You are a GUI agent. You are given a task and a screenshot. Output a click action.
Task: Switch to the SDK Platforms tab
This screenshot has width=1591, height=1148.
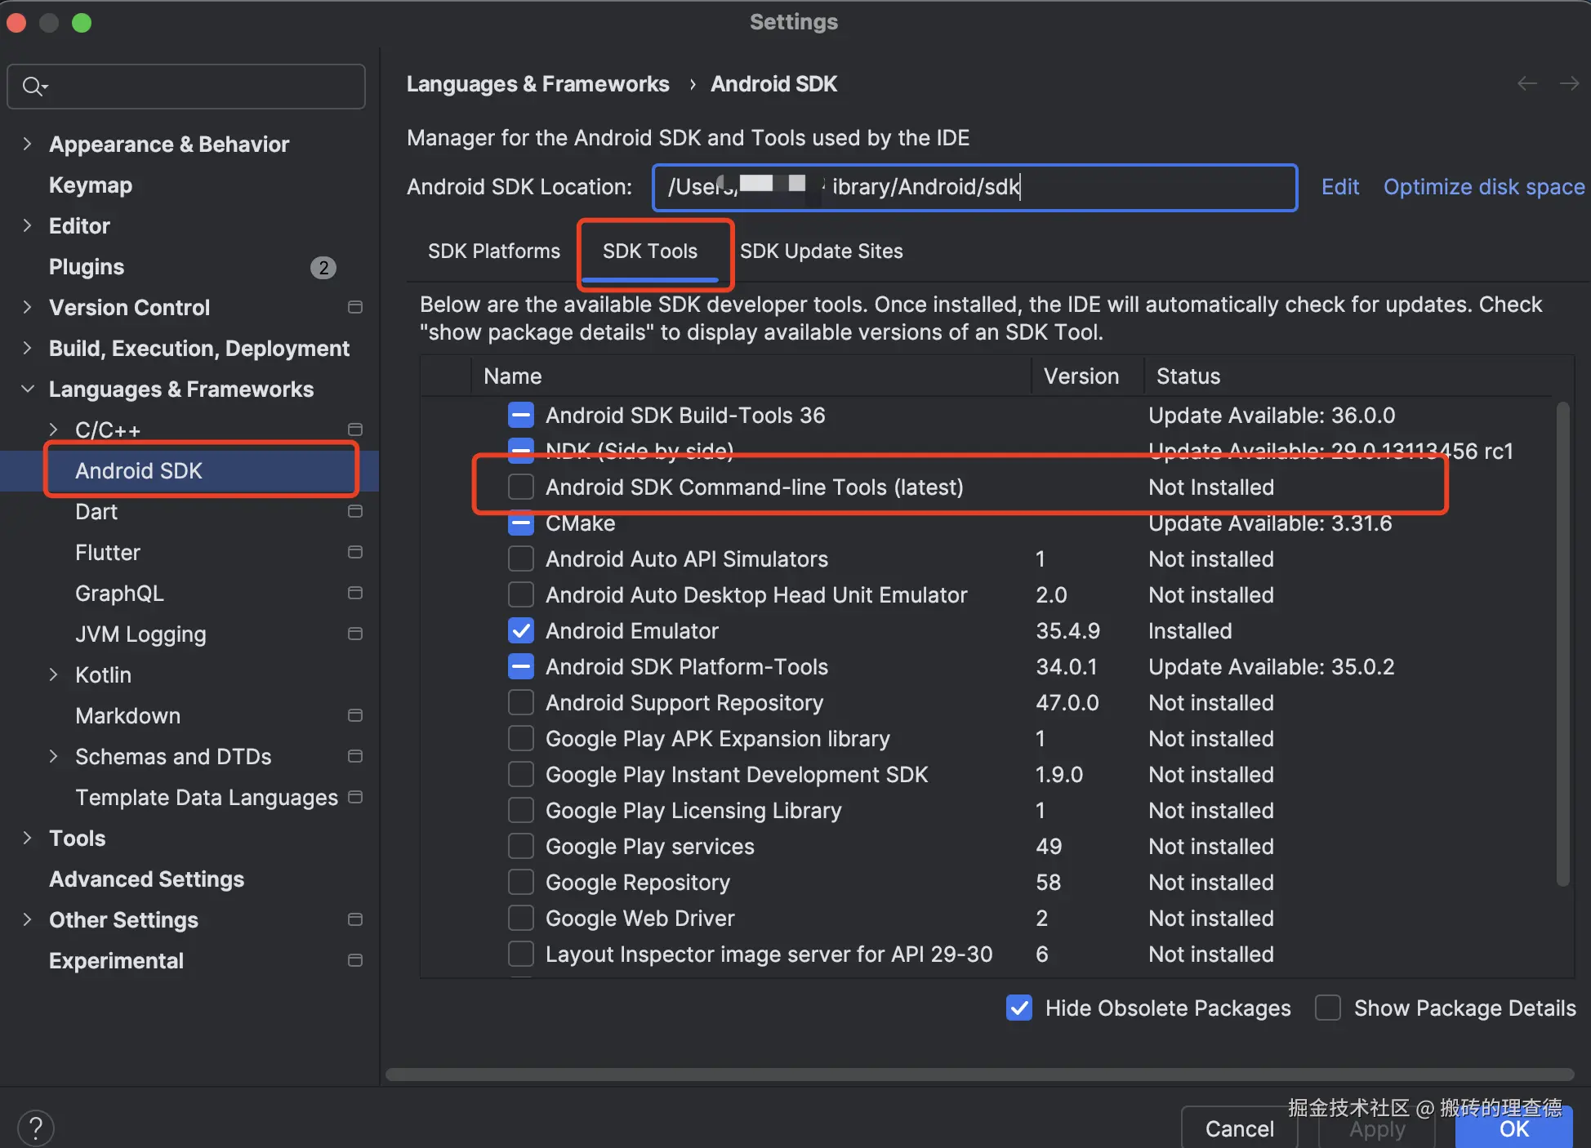(494, 251)
